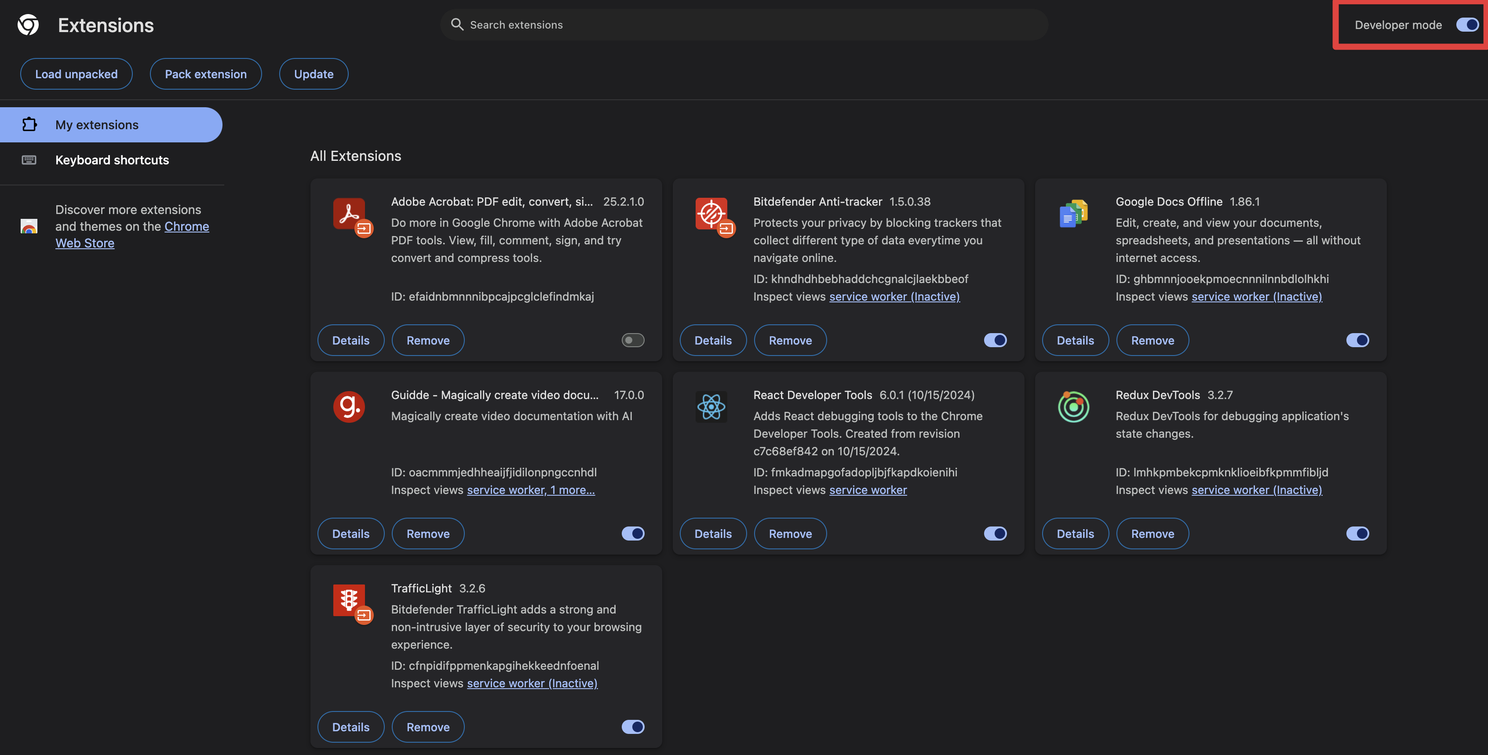Remove the Guidde extension
The height and width of the screenshot is (755, 1488).
[x=428, y=534]
